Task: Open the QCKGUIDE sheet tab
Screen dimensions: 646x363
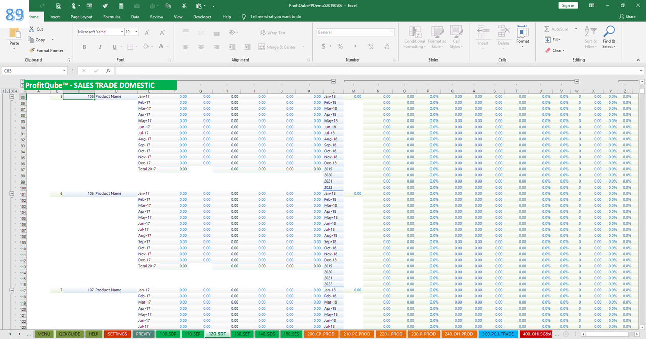Action: (69, 334)
